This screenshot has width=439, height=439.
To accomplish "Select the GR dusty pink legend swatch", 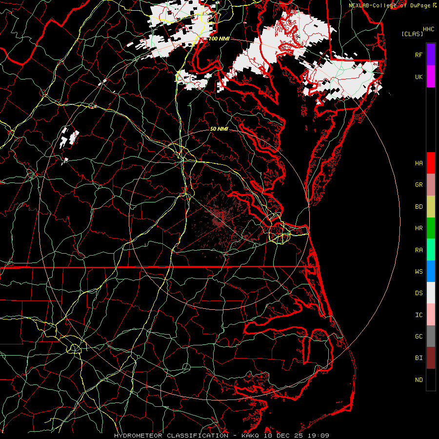I will pyautogui.click(x=431, y=184).
